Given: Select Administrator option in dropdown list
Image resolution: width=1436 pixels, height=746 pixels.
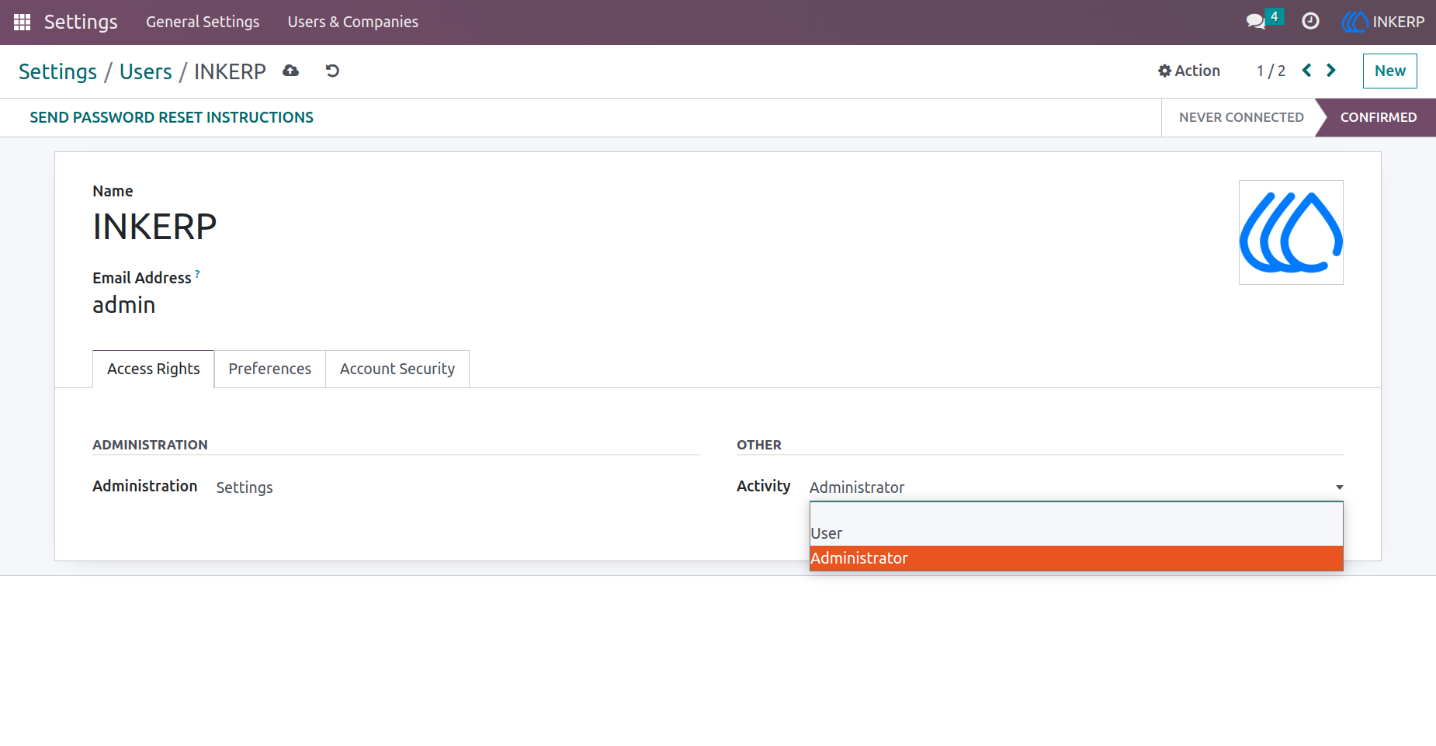Looking at the screenshot, I should coord(1076,558).
